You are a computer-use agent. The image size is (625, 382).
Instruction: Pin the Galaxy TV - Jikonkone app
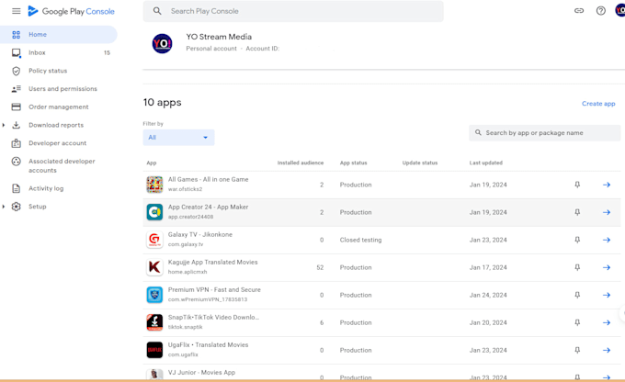[x=577, y=240]
